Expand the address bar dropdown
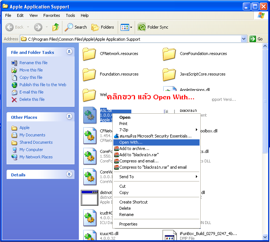The image size is (270, 242). [244, 39]
